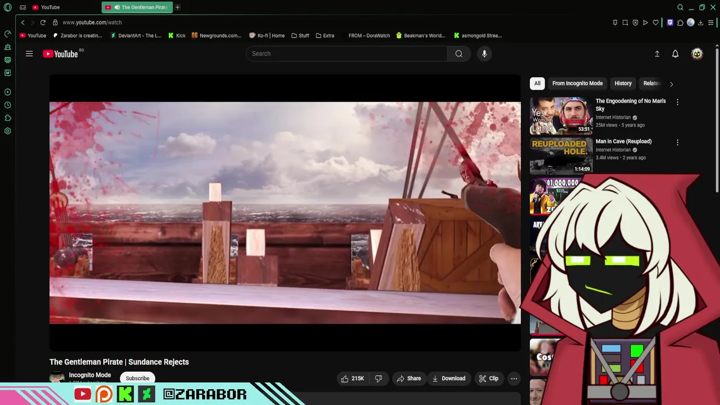Open browser profile avatar in toolbar

(x=691, y=22)
